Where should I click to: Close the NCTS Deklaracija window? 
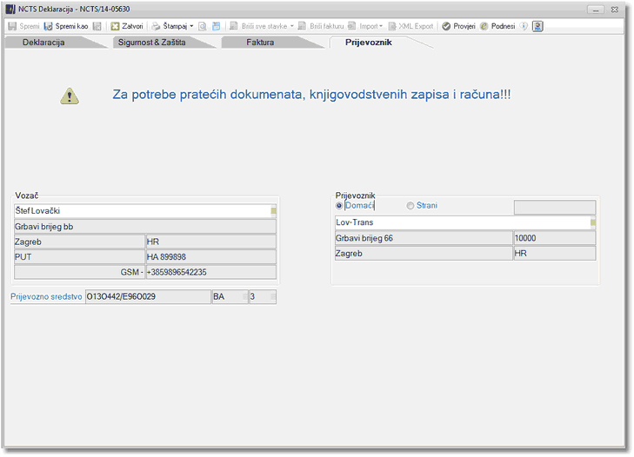pyautogui.click(x=615, y=10)
